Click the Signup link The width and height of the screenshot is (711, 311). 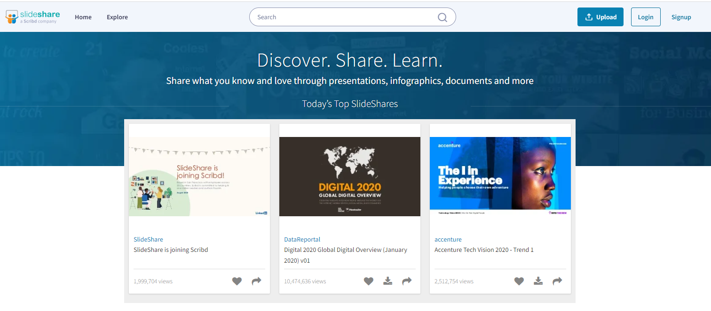pyautogui.click(x=681, y=17)
